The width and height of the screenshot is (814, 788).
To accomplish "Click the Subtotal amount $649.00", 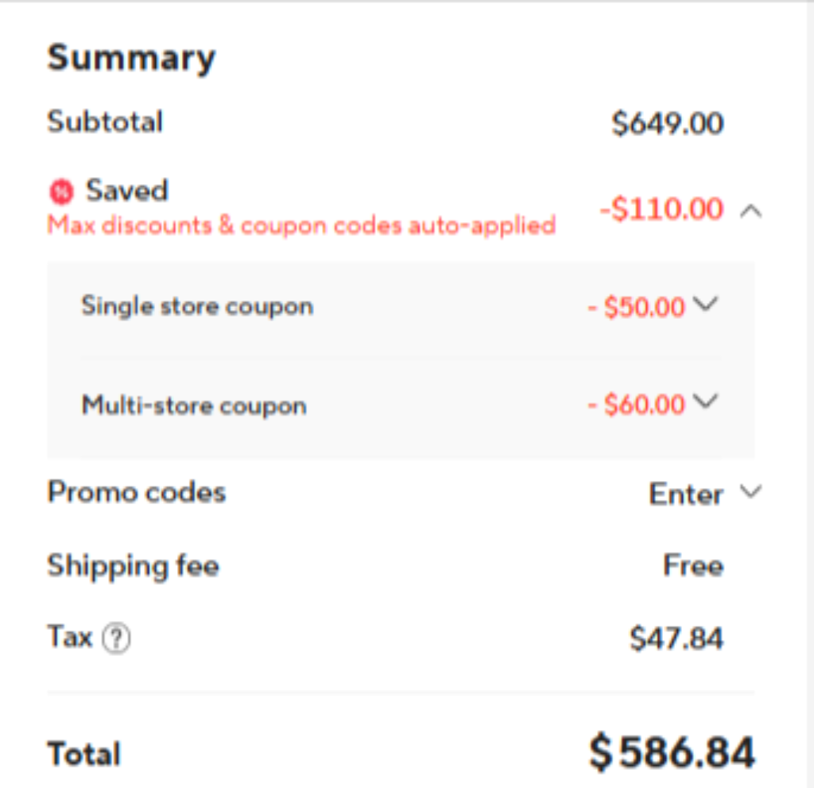I will pyautogui.click(x=668, y=123).
